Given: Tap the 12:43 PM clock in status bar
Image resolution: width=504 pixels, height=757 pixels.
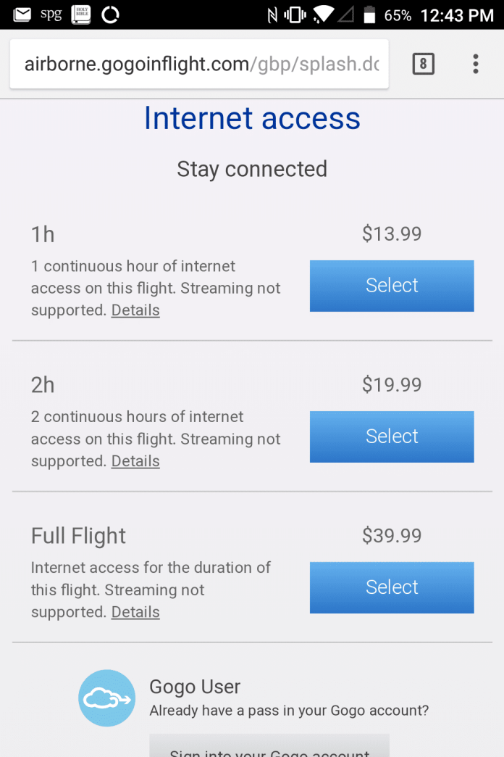Looking at the screenshot, I should coord(457,15).
